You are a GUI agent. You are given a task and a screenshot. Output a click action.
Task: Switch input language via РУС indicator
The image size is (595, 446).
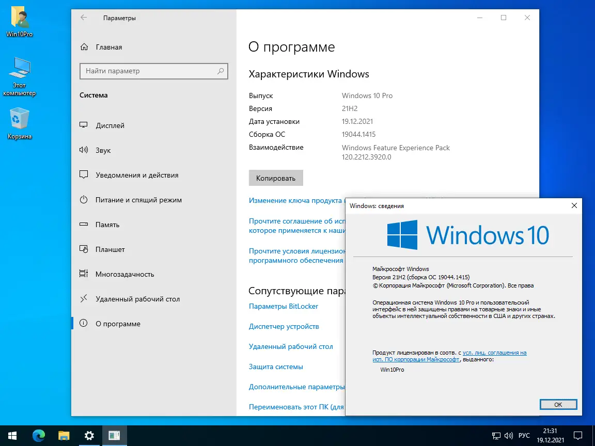[524, 436]
